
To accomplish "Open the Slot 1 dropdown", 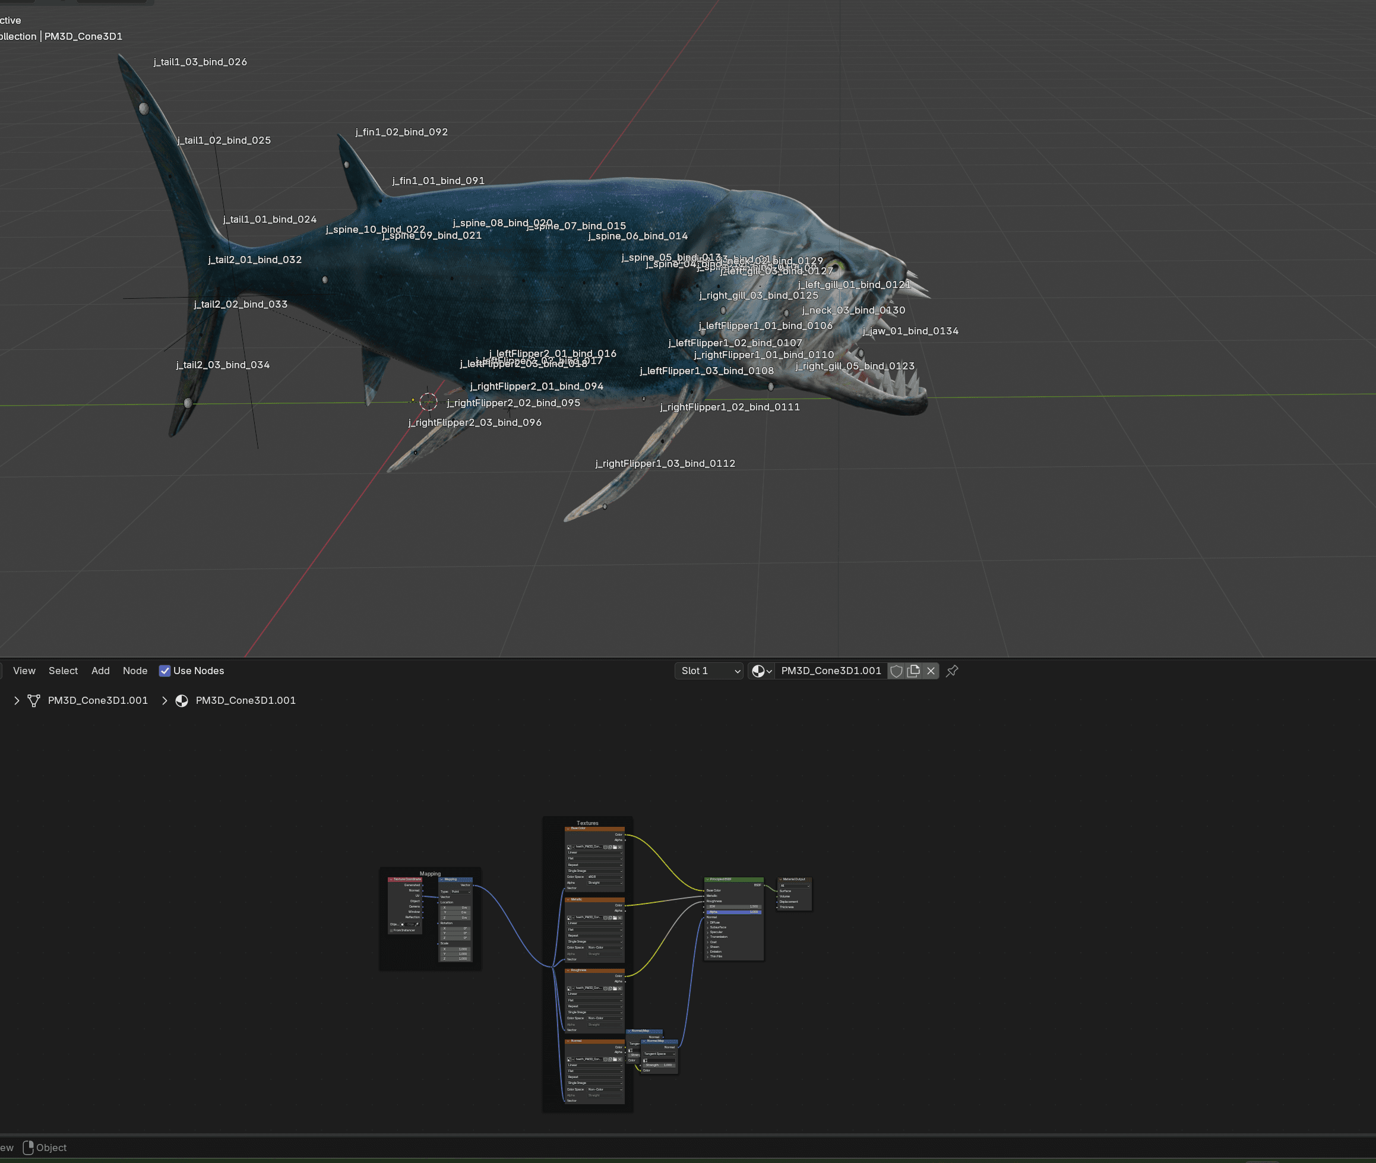I will (x=709, y=671).
